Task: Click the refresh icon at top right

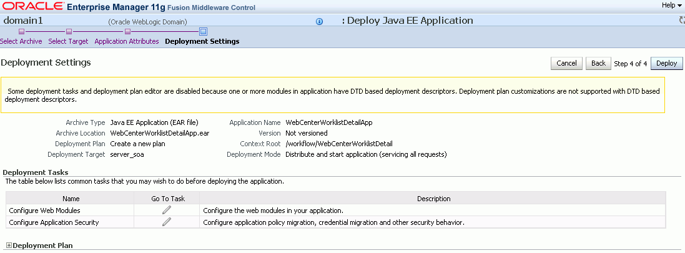Action: [682, 21]
